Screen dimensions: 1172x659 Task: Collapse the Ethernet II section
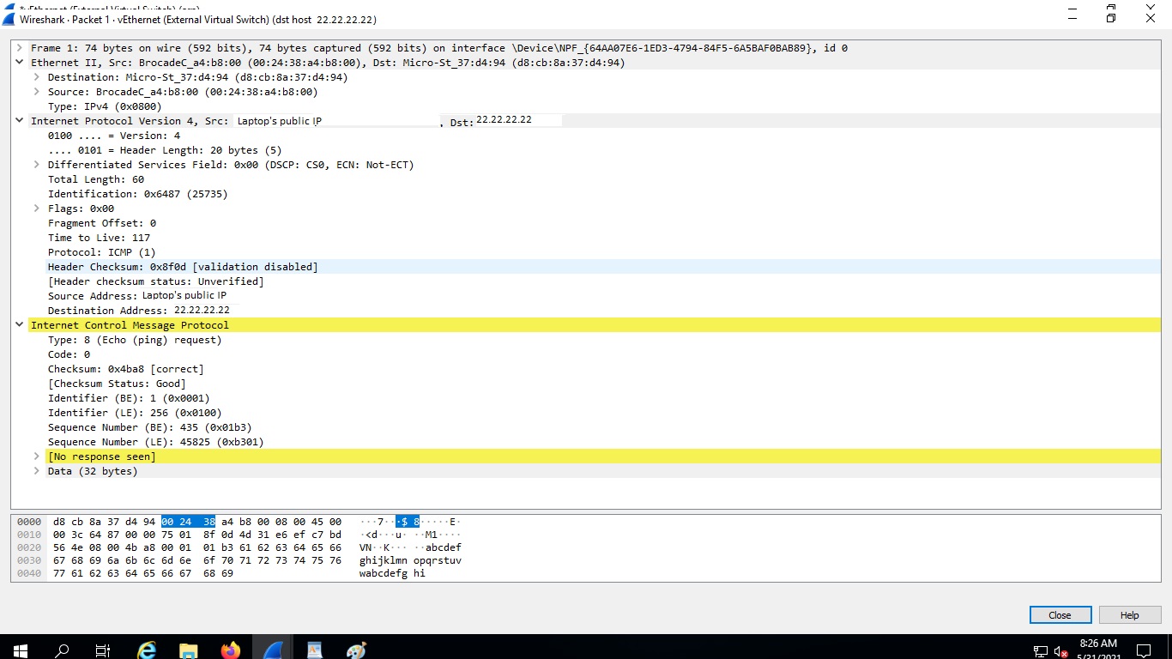pyautogui.click(x=19, y=63)
